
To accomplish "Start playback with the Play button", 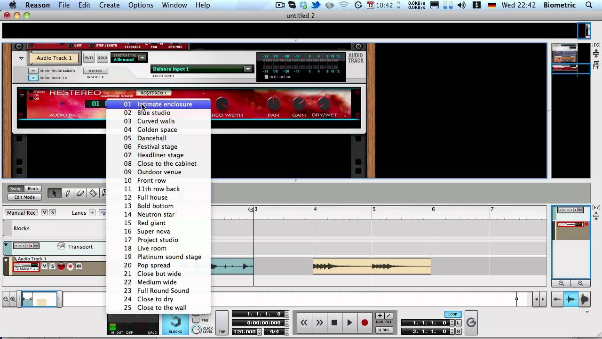I will [x=349, y=323].
